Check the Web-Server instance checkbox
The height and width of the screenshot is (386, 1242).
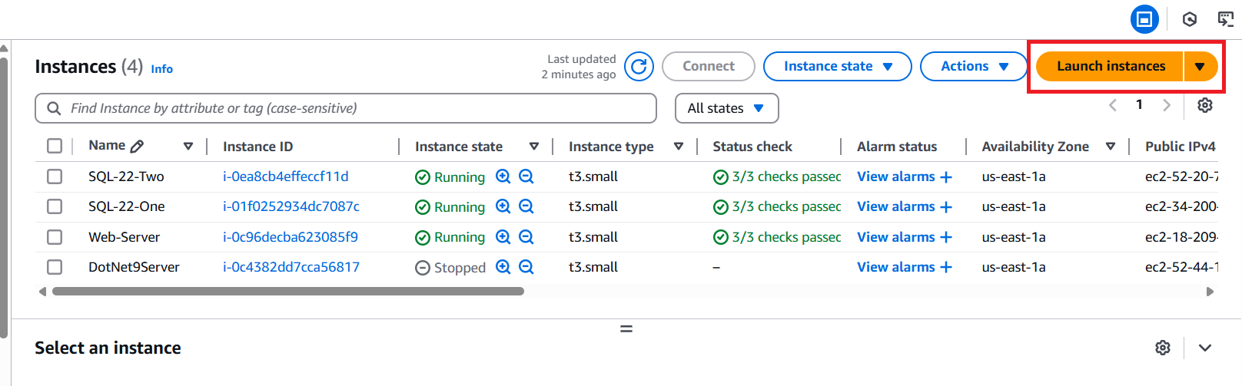pos(55,237)
